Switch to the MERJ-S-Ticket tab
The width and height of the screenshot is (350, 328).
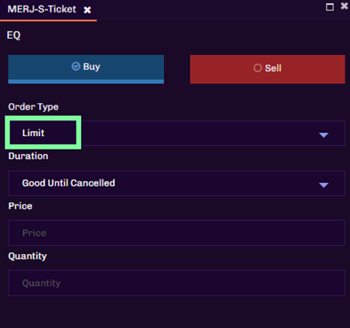tap(42, 9)
